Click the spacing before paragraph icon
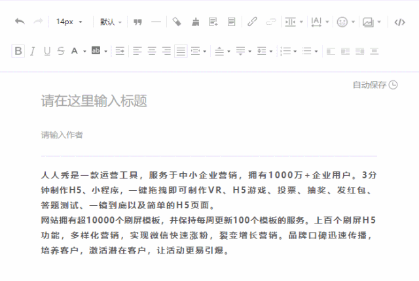Viewport: 419px width, 281px height. (x=219, y=51)
